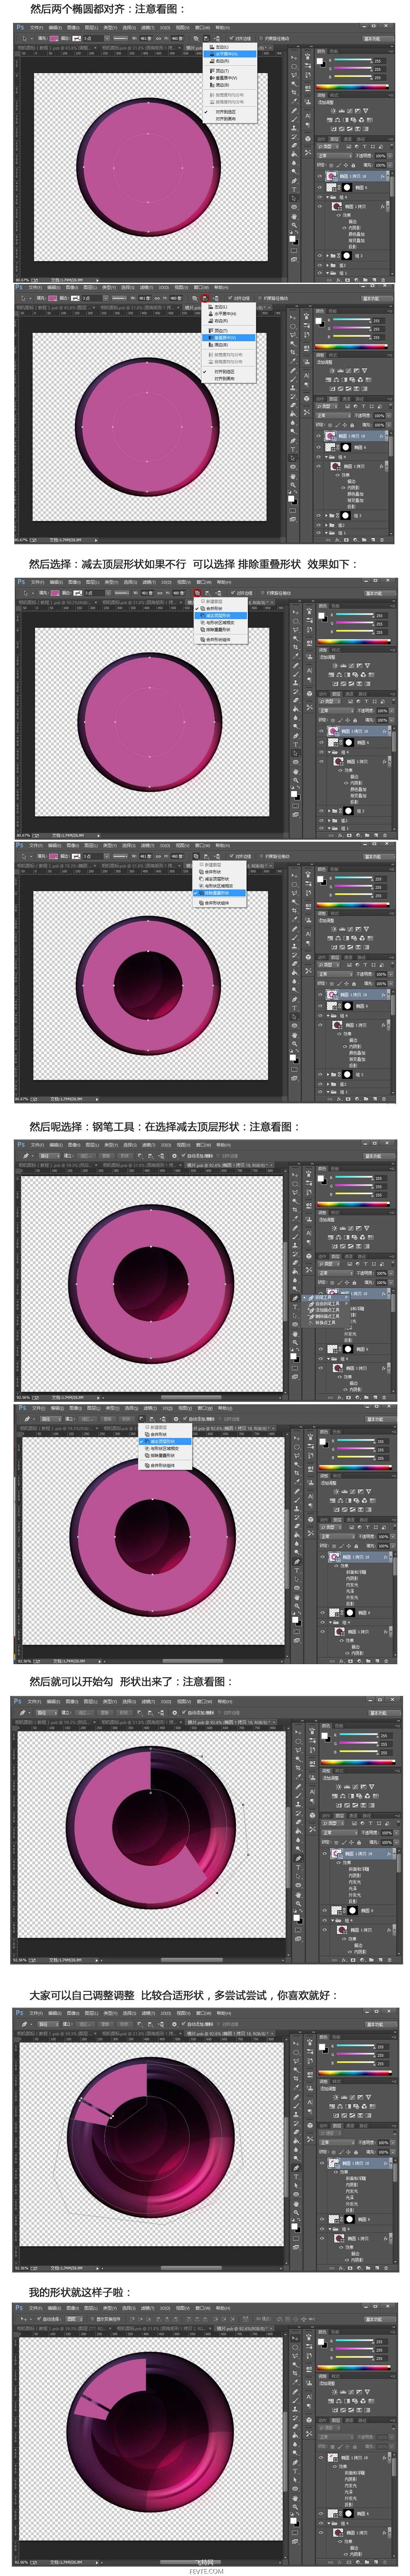Image resolution: width=410 pixels, height=2576 pixels.
Task: Pick 排除重叠形状 in the fourth screenshot's path operations menu
Action: click(x=220, y=893)
